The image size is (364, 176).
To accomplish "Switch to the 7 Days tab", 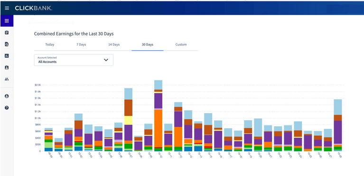I will pos(81,44).
